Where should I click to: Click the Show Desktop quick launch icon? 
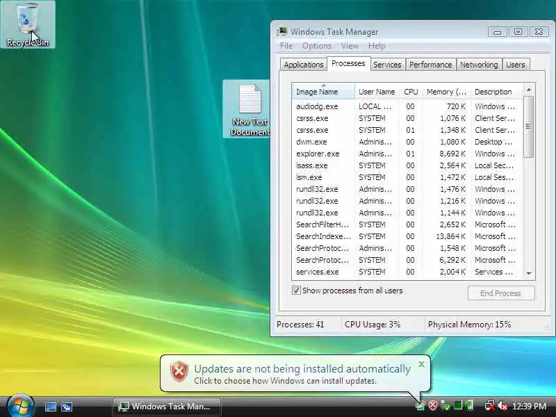pyautogui.click(x=51, y=407)
